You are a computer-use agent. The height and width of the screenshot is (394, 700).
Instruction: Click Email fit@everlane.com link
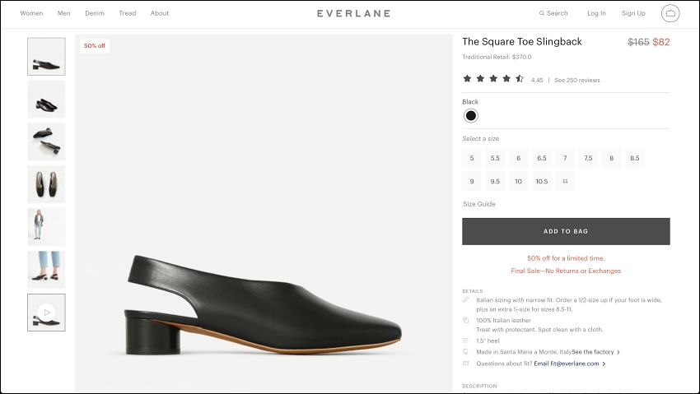(x=567, y=364)
